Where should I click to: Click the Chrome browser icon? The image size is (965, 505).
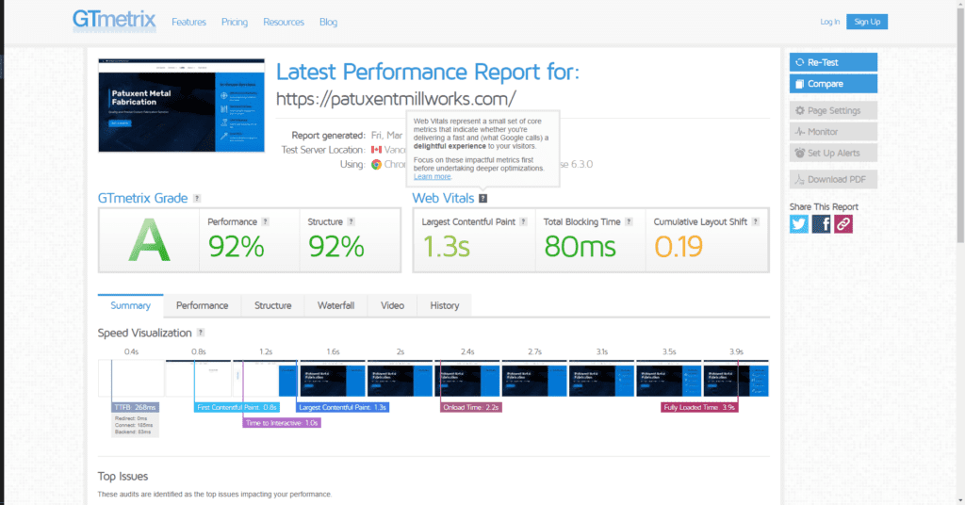(x=376, y=164)
